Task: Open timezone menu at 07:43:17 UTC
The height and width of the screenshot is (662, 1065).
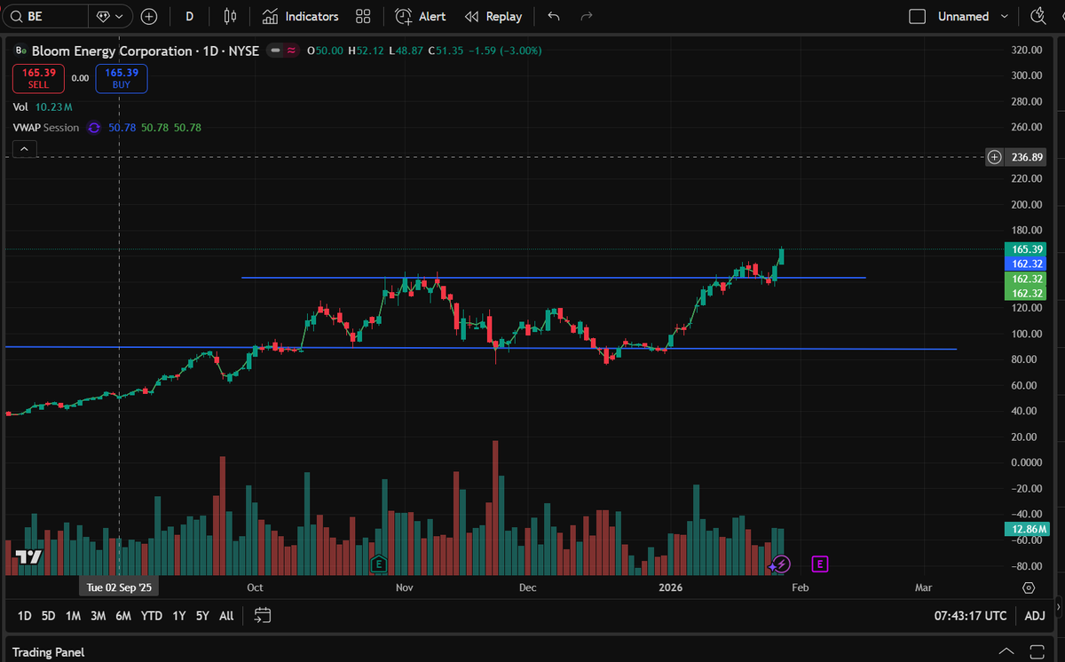Action: [970, 615]
